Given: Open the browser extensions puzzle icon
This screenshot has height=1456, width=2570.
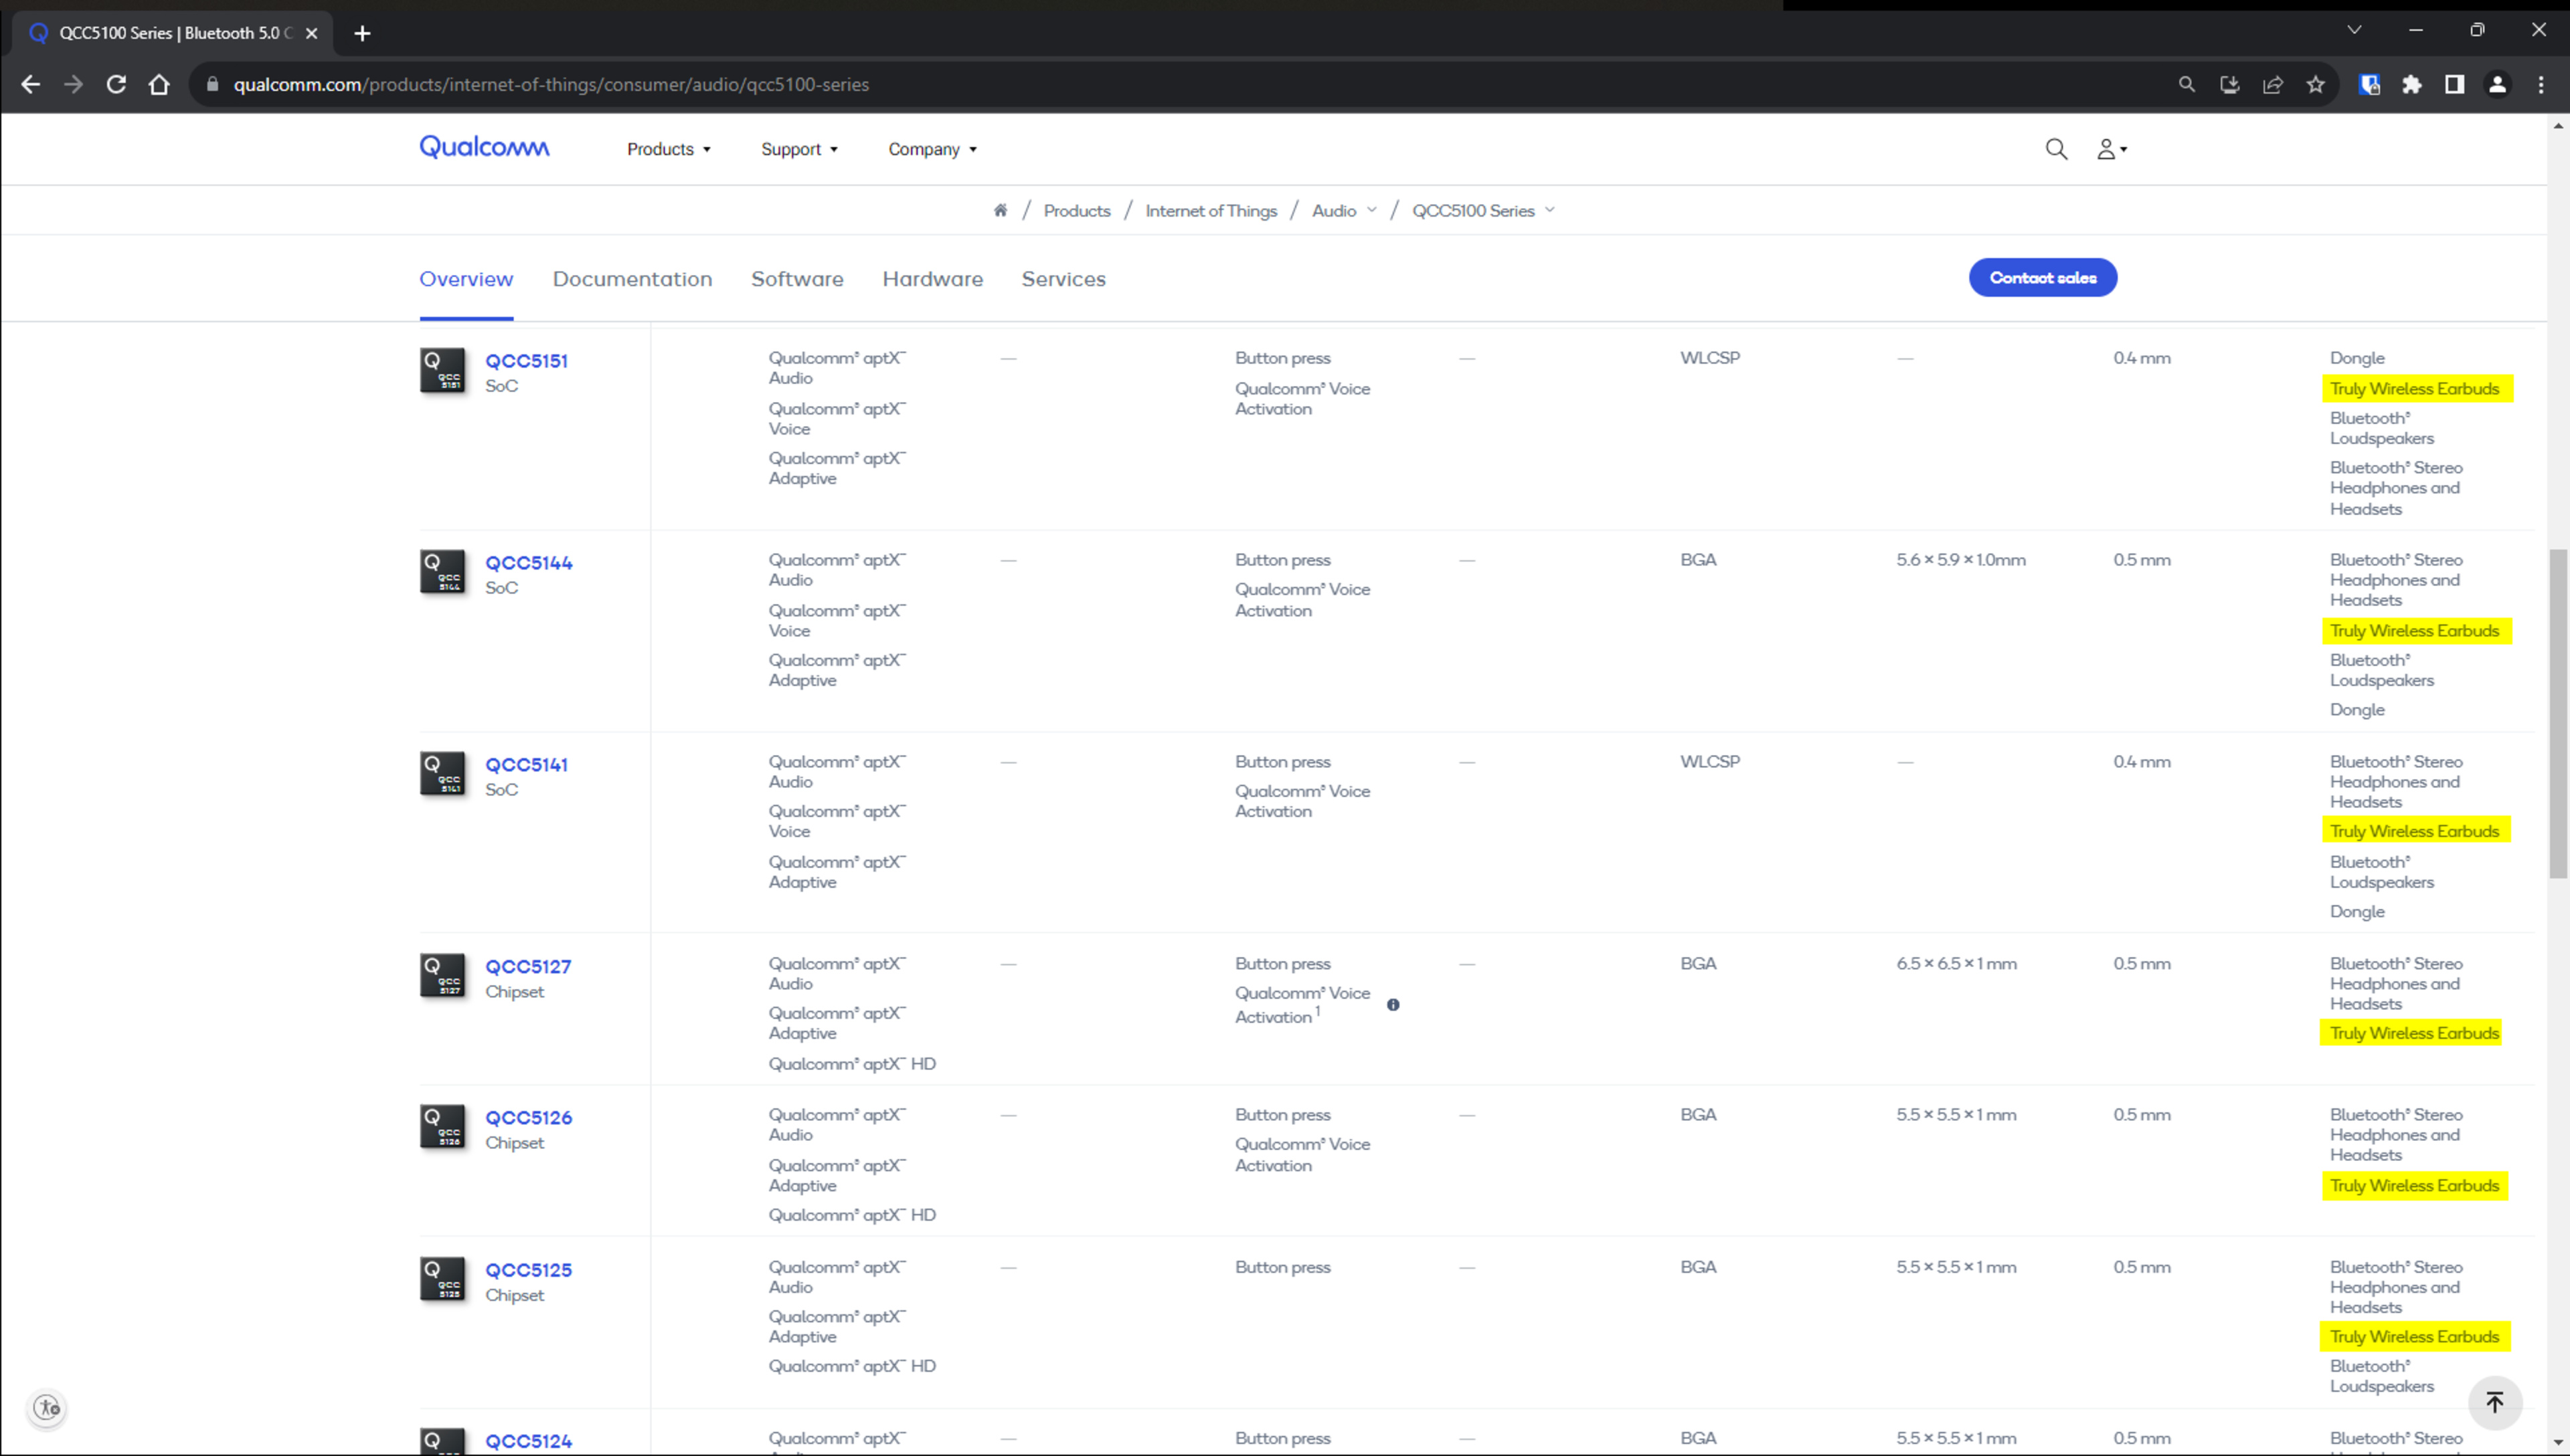Looking at the screenshot, I should [2411, 85].
